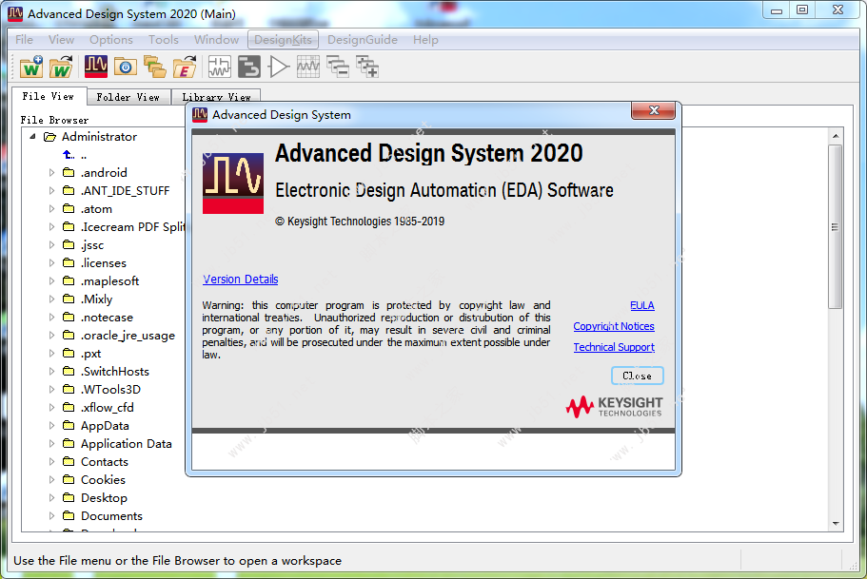Open the Technical Support link
The image size is (867, 579).
click(x=614, y=347)
